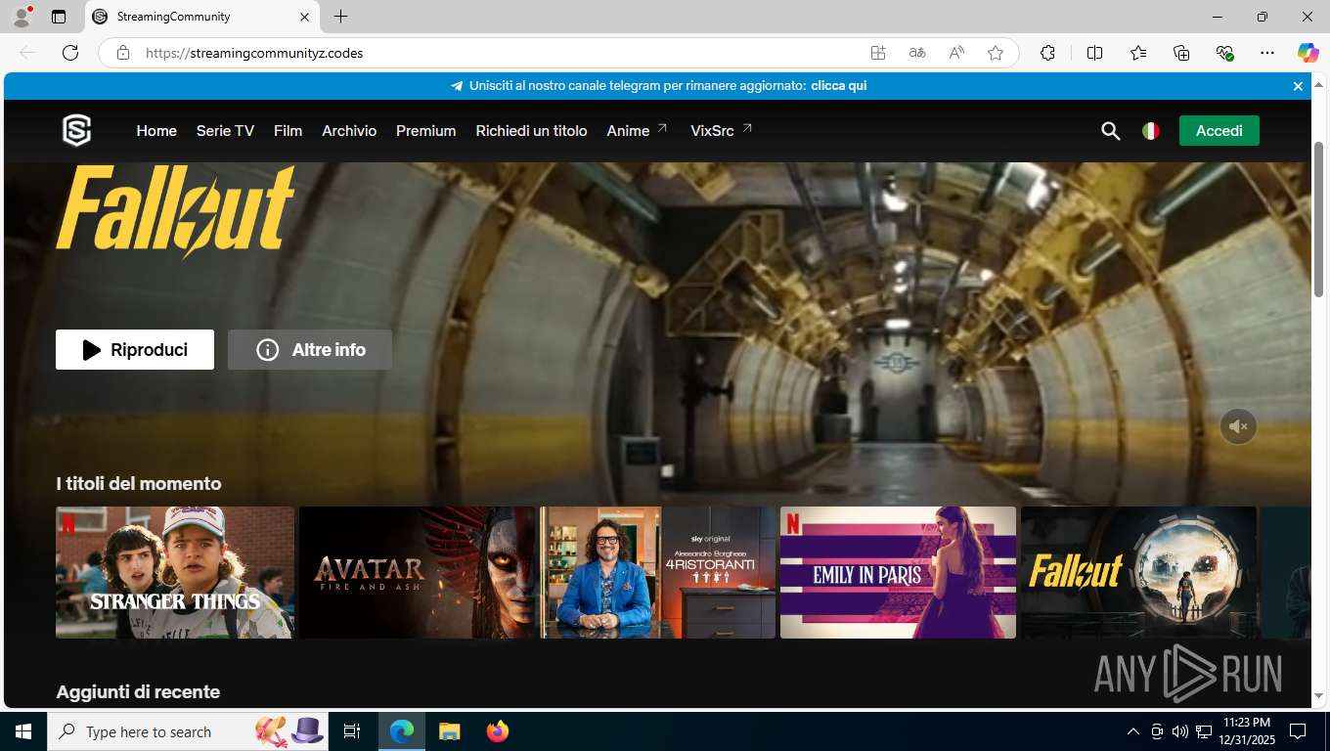Open the 4 Ristoranti thumbnail
The width and height of the screenshot is (1330, 751).
tap(658, 572)
